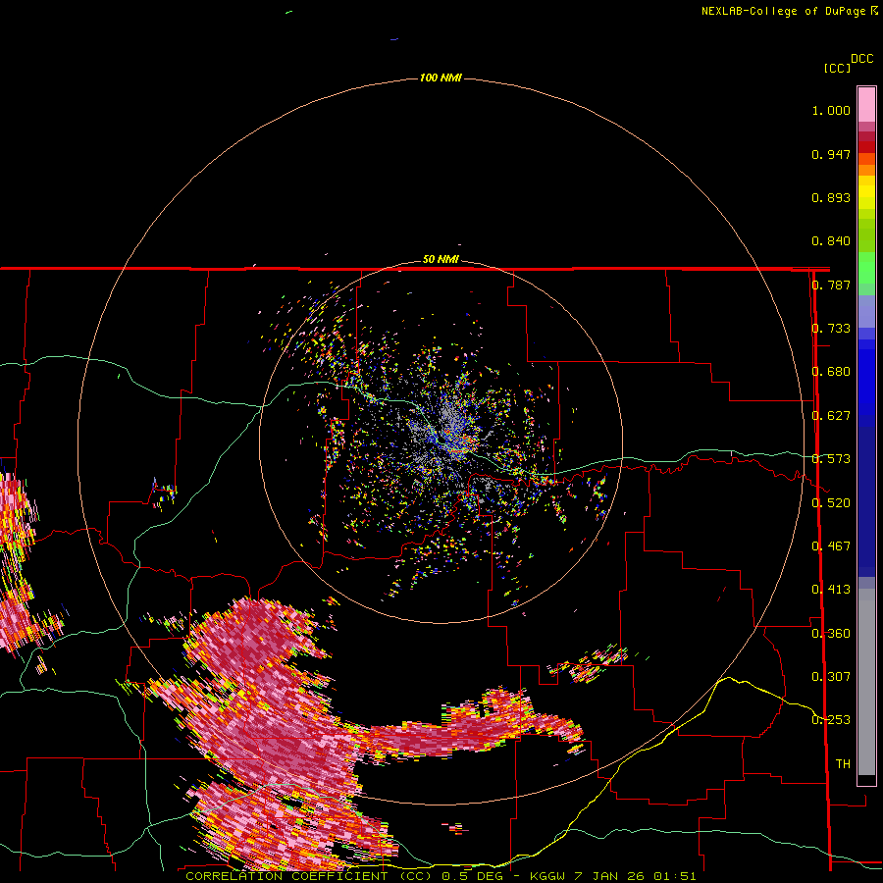Click the 0.520 value on the color scale

coord(831,503)
